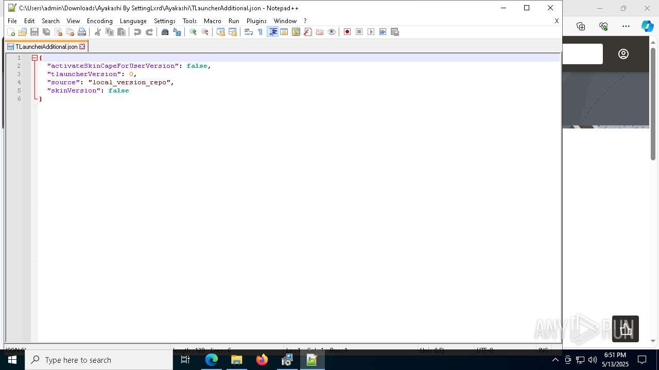Undo last action with Undo arrow
659x370 pixels.
click(x=137, y=32)
